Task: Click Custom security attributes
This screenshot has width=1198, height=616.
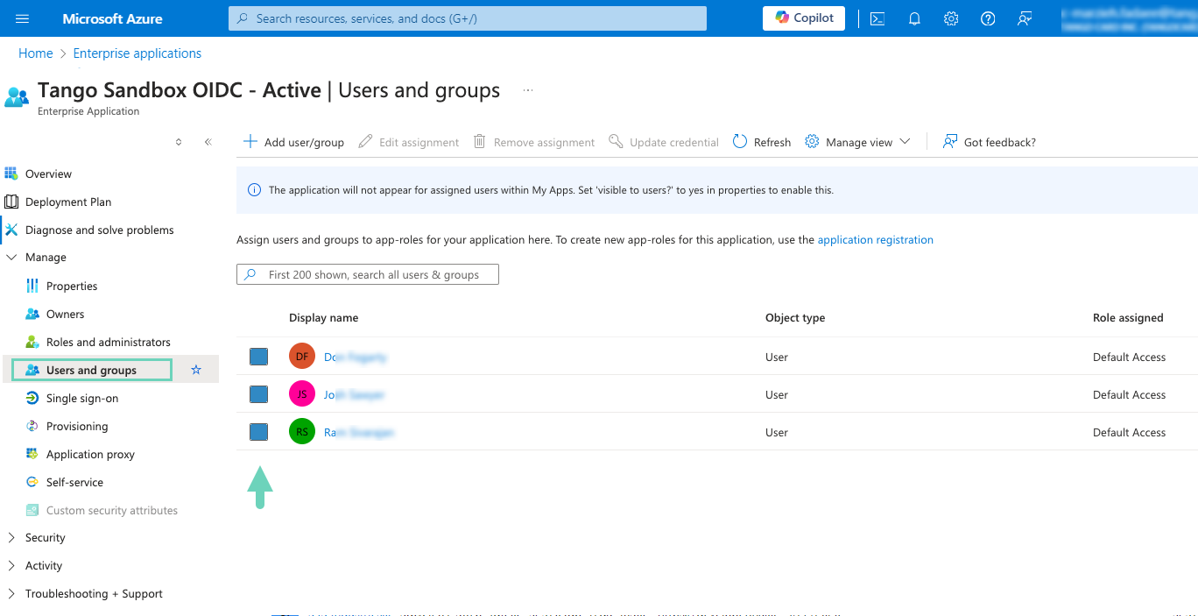Action: click(112, 510)
